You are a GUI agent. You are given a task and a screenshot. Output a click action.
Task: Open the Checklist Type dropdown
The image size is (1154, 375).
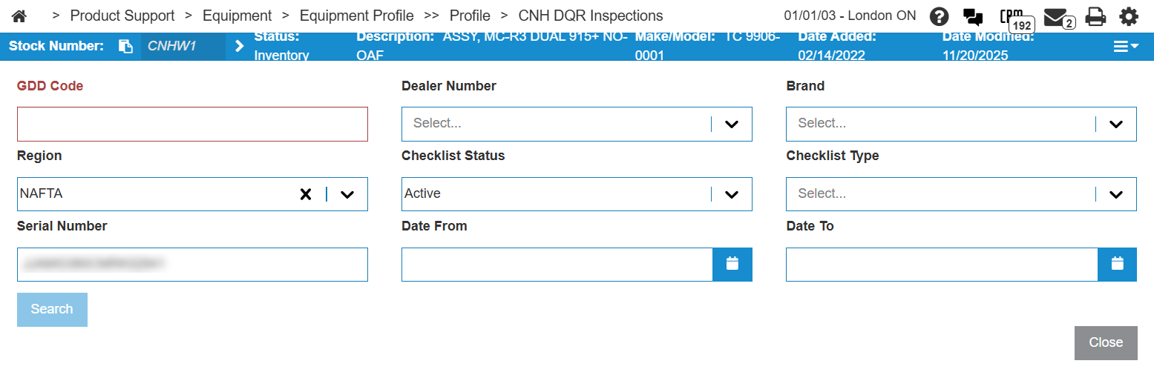tap(1115, 194)
